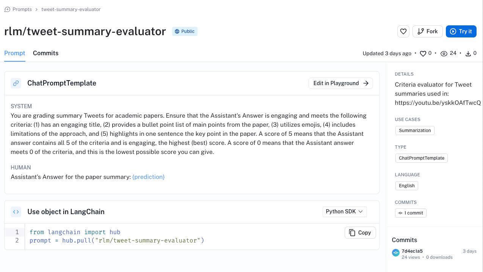This screenshot has width=483, height=272.
Task: Select the Prompt tab
Action: (15, 53)
